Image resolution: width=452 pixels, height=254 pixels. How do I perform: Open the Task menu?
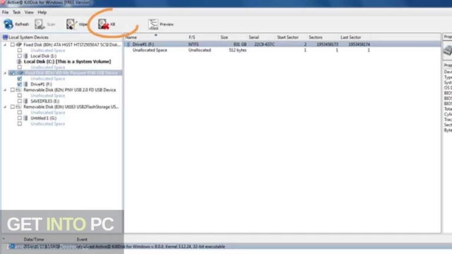coord(16,12)
